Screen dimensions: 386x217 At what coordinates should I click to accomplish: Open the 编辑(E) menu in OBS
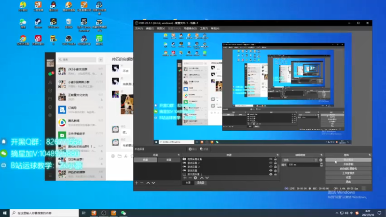[150, 28]
